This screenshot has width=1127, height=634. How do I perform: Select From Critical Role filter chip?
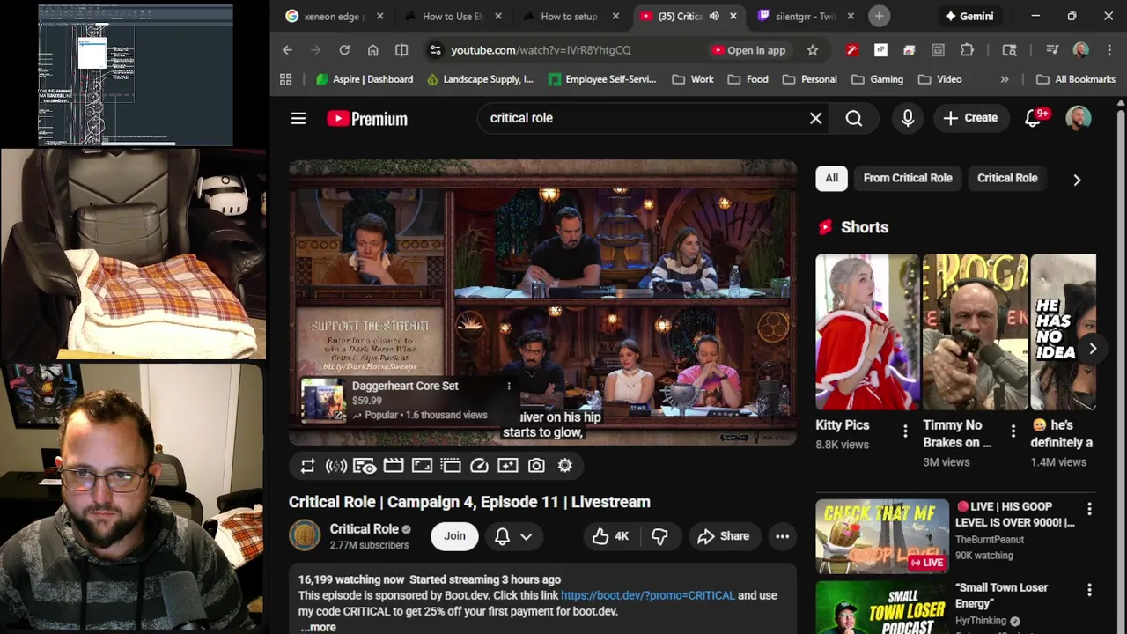(x=908, y=178)
